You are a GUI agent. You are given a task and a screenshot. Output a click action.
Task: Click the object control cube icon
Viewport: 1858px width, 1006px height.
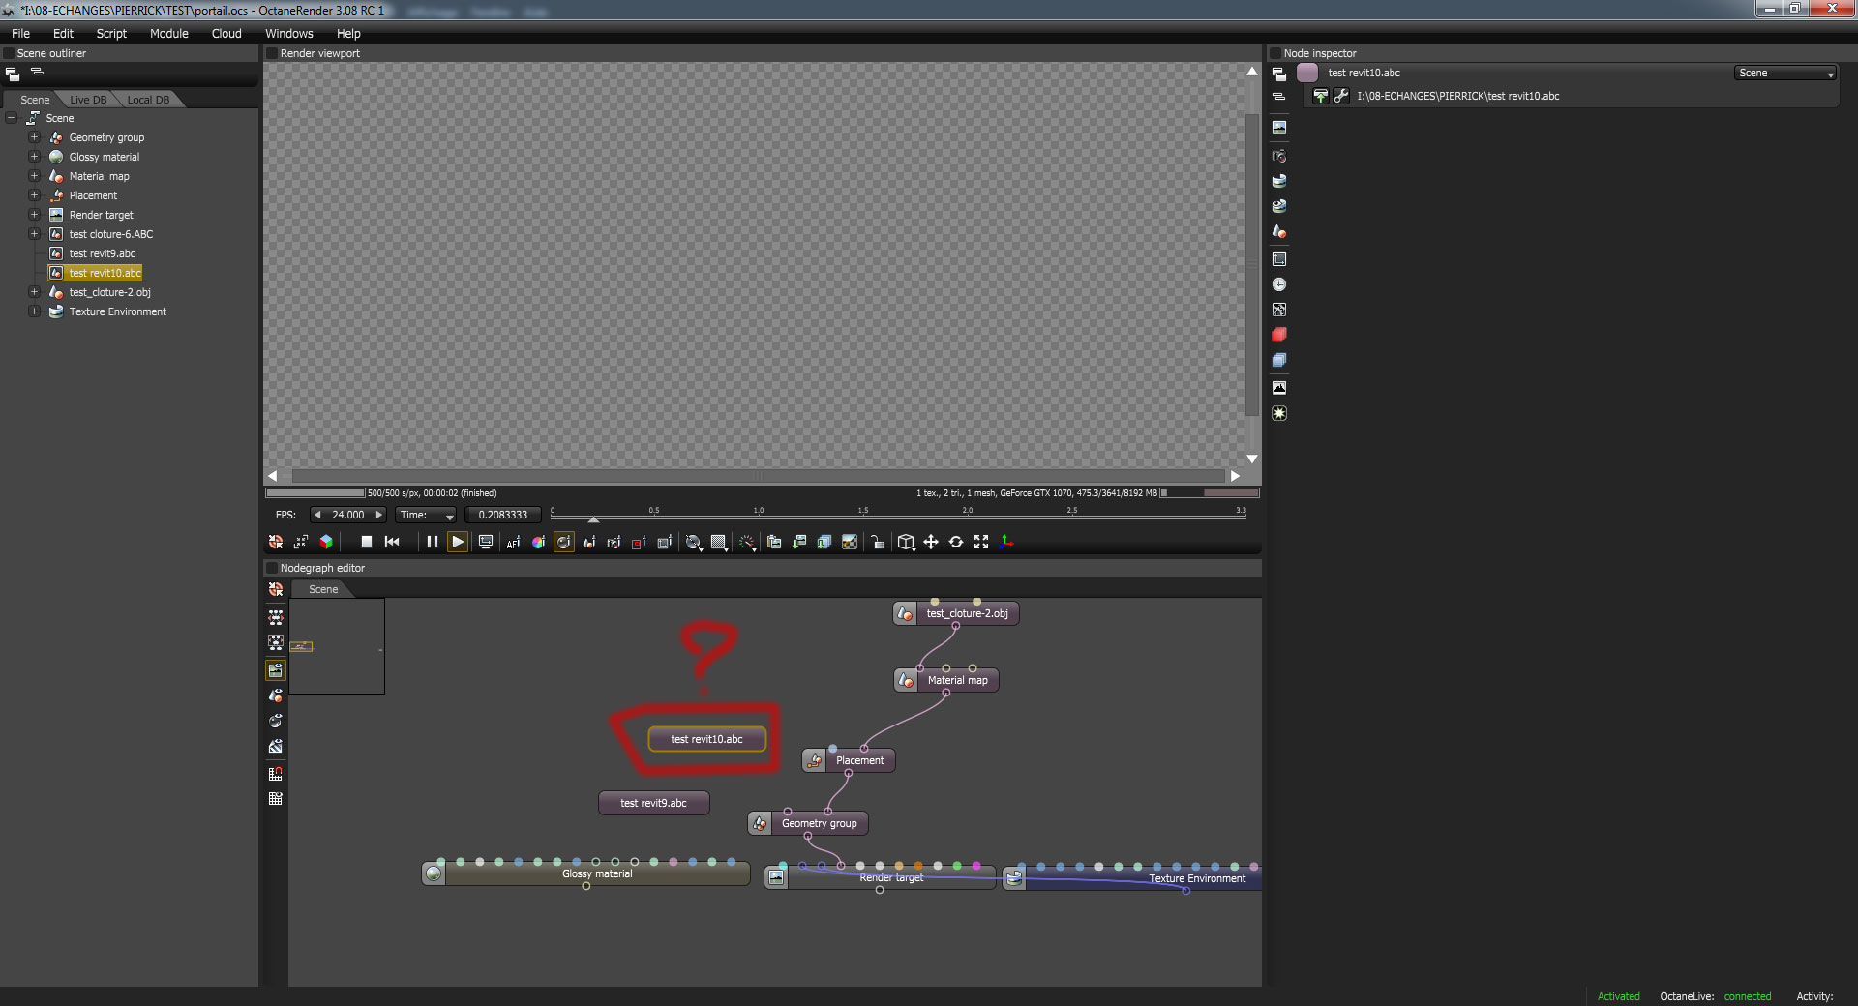pos(906,542)
